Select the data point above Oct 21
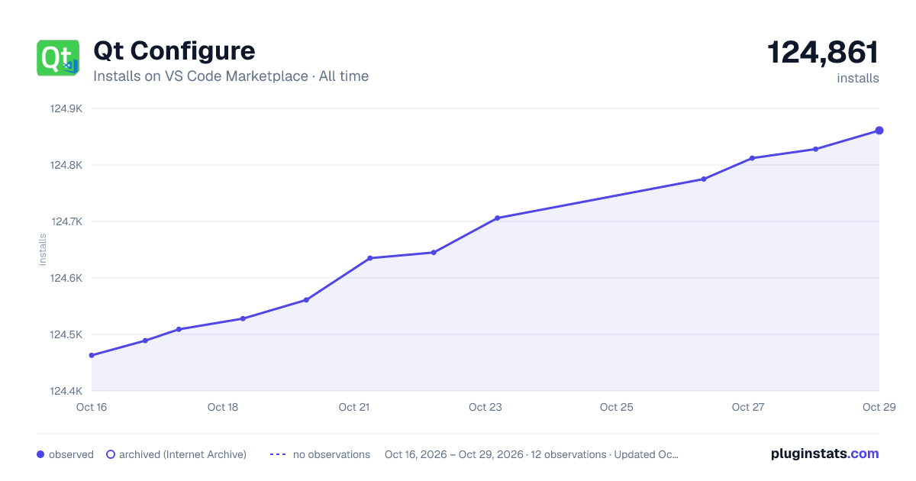This screenshot has height=481, width=916. coord(370,258)
